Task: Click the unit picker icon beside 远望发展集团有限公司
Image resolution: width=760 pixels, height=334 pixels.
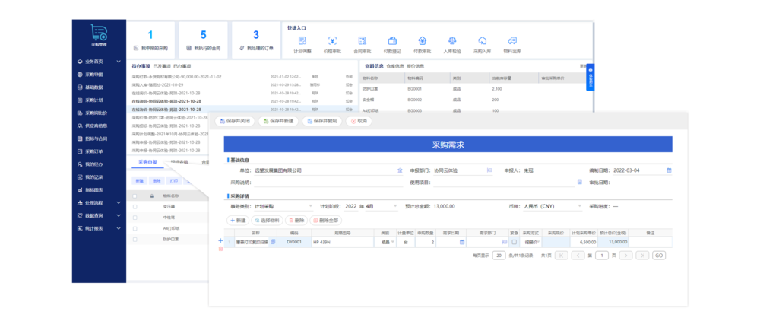Action: tap(400, 170)
